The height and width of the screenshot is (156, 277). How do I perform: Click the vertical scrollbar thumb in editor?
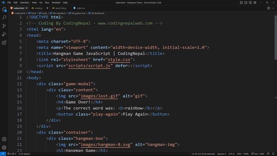point(276,38)
